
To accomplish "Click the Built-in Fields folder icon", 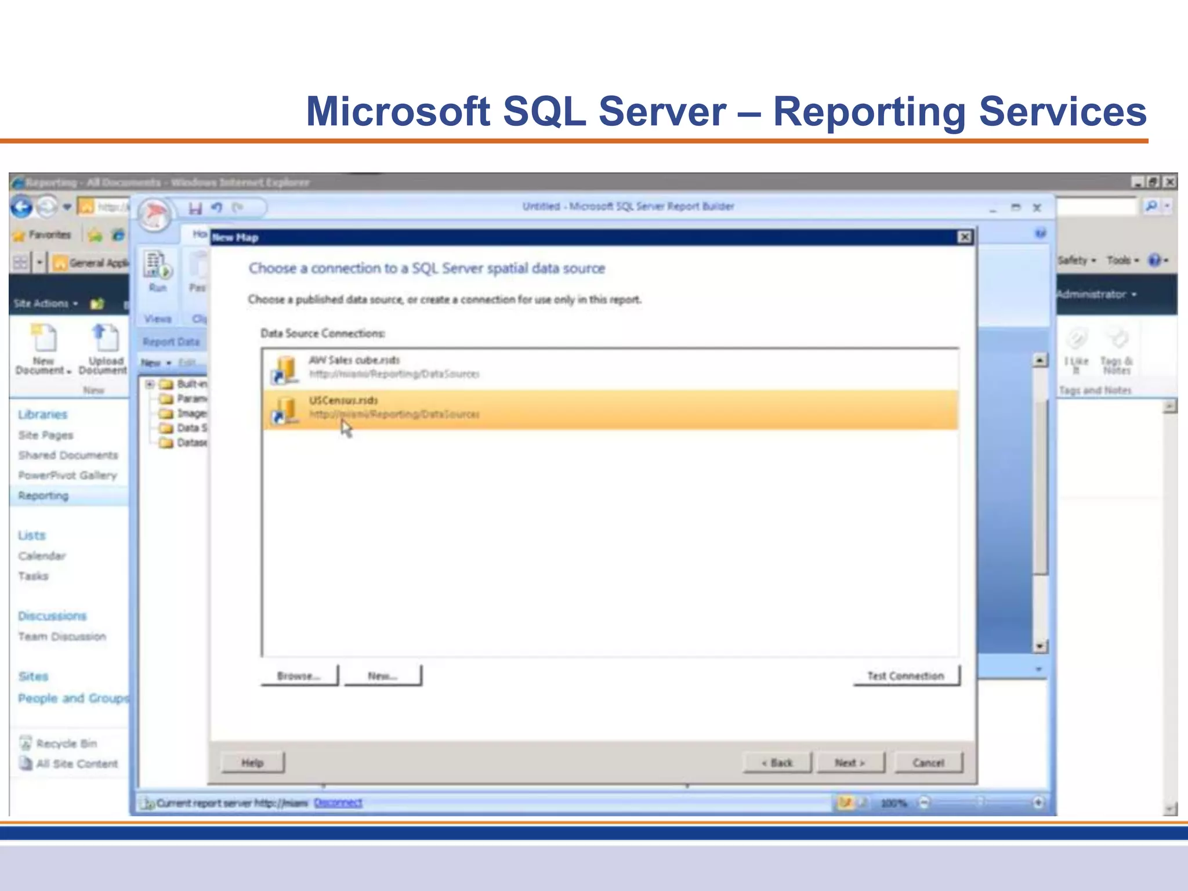I will [x=166, y=384].
